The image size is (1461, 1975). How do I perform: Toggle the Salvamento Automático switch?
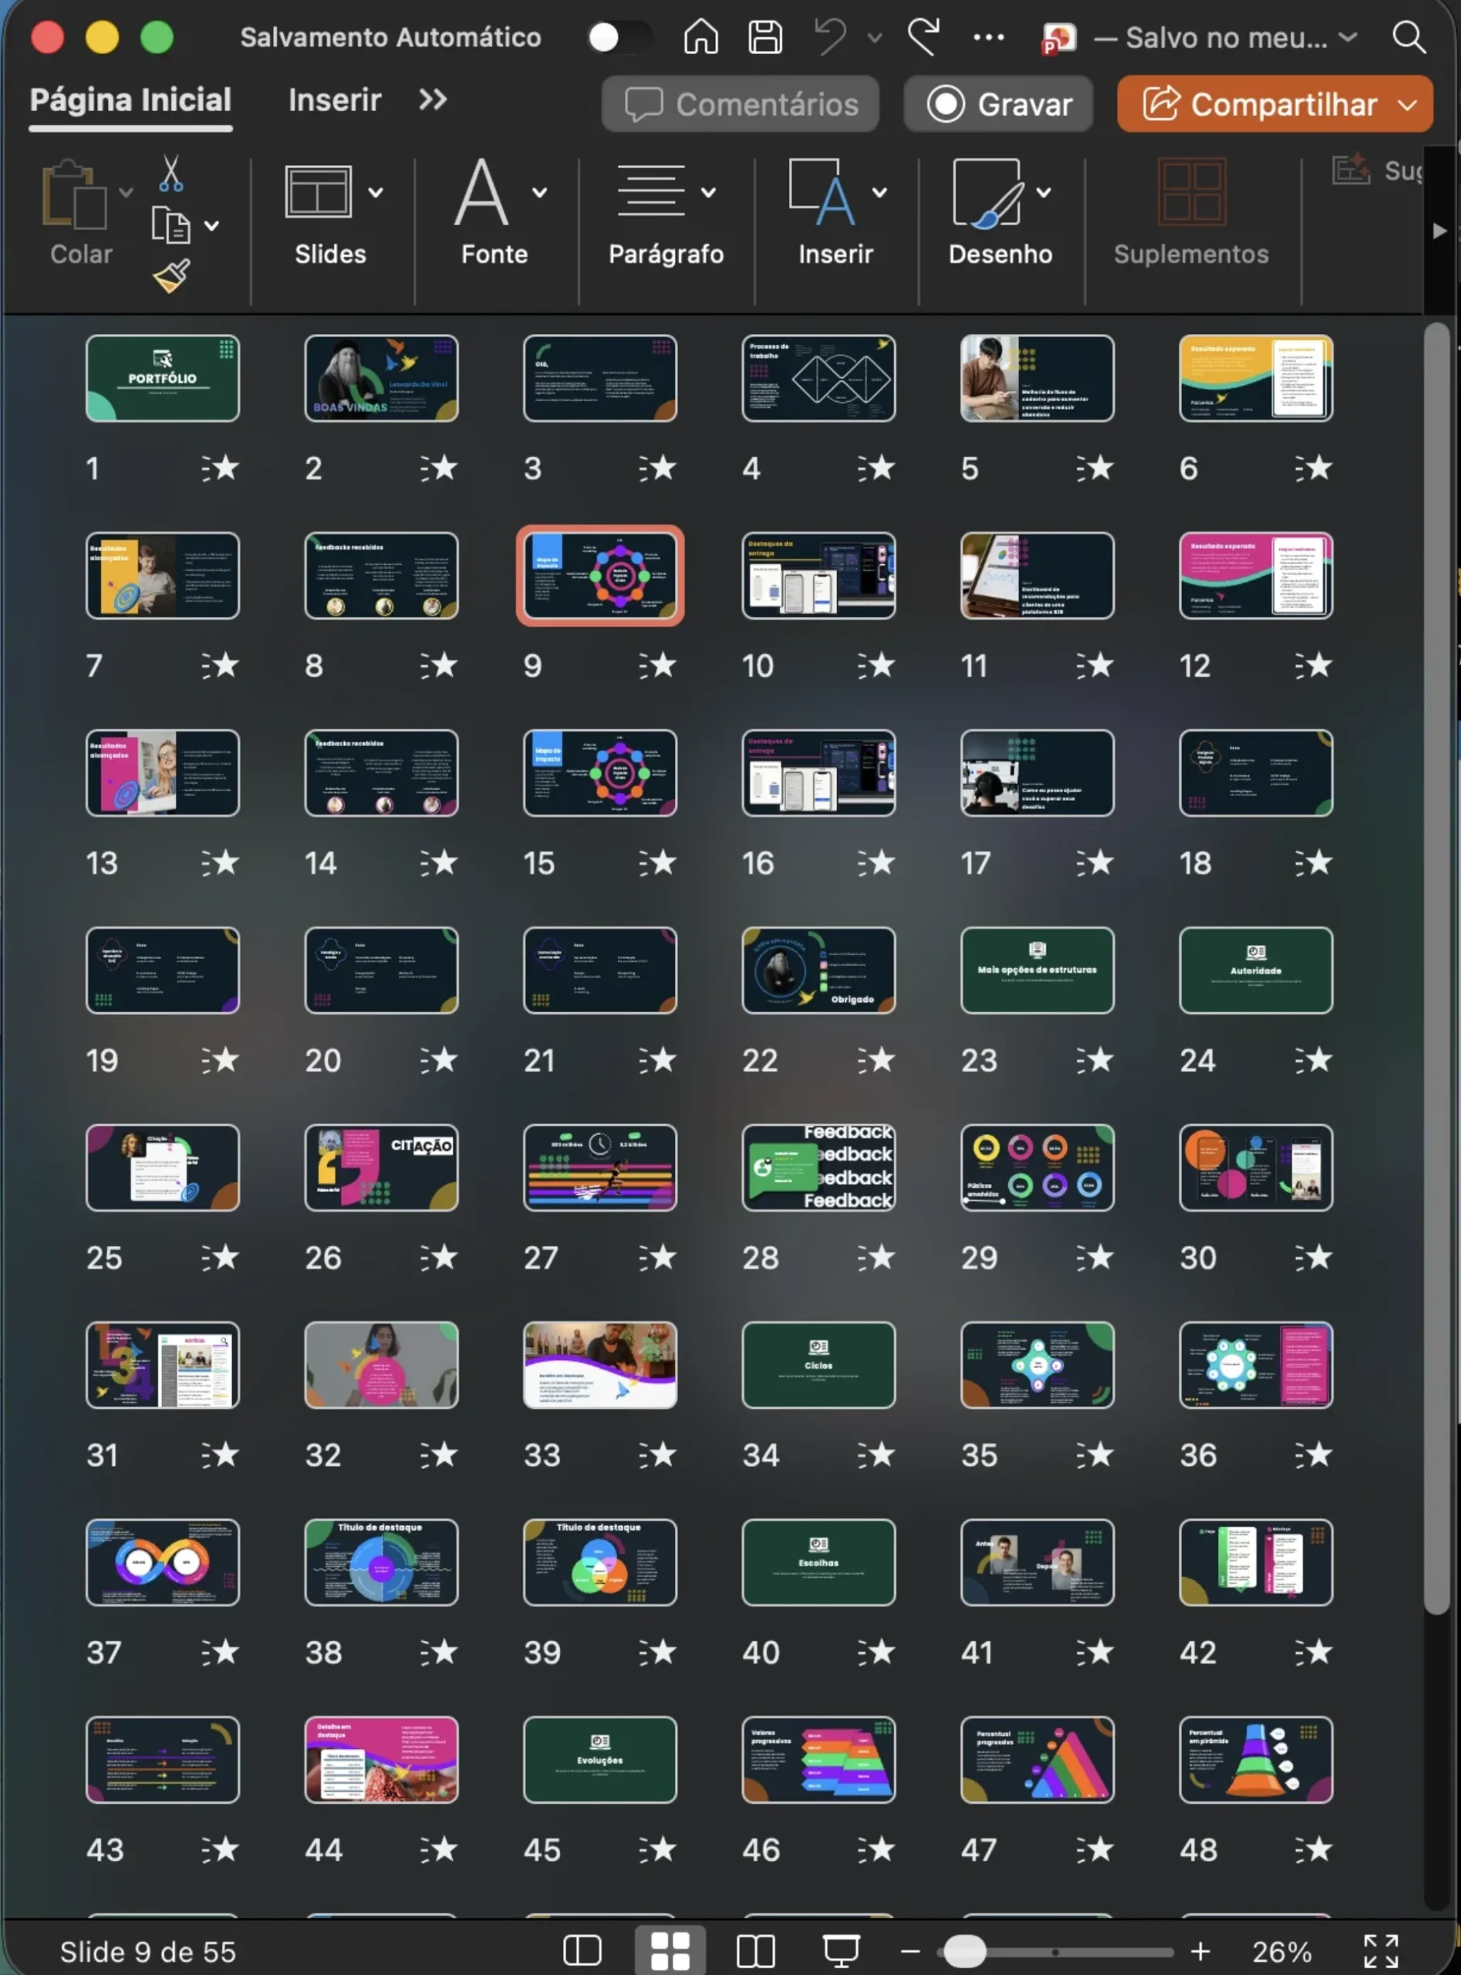click(x=619, y=37)
